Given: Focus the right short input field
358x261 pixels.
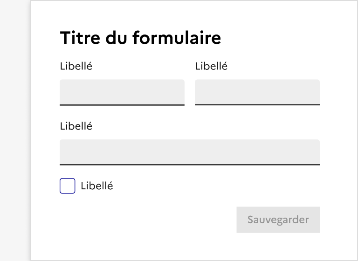Looking at the screenshot, I should click(257, 92).
